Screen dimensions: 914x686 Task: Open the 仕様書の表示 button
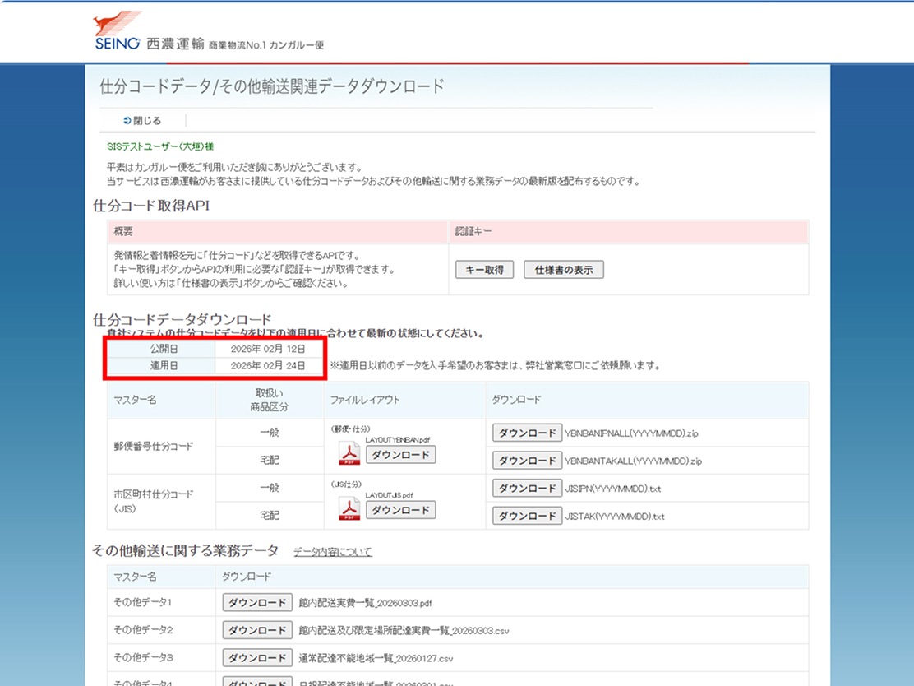pyautogui.click(x=564, y=270)
